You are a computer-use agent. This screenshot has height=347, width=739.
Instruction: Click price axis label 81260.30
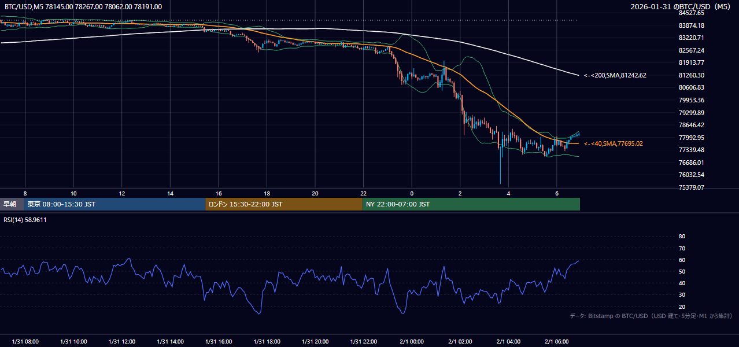[x=691, y=75]
